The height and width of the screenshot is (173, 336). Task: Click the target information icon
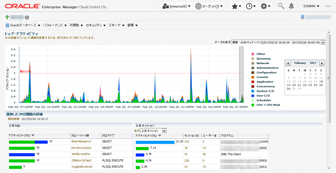click(27, 17)
